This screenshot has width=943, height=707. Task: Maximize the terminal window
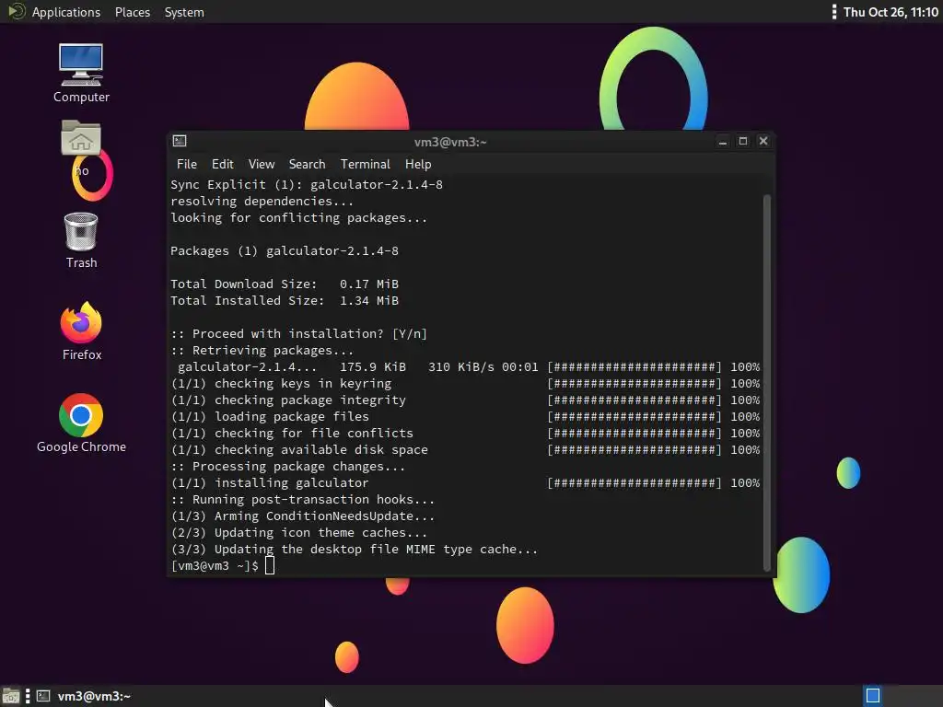click(743, 141)
